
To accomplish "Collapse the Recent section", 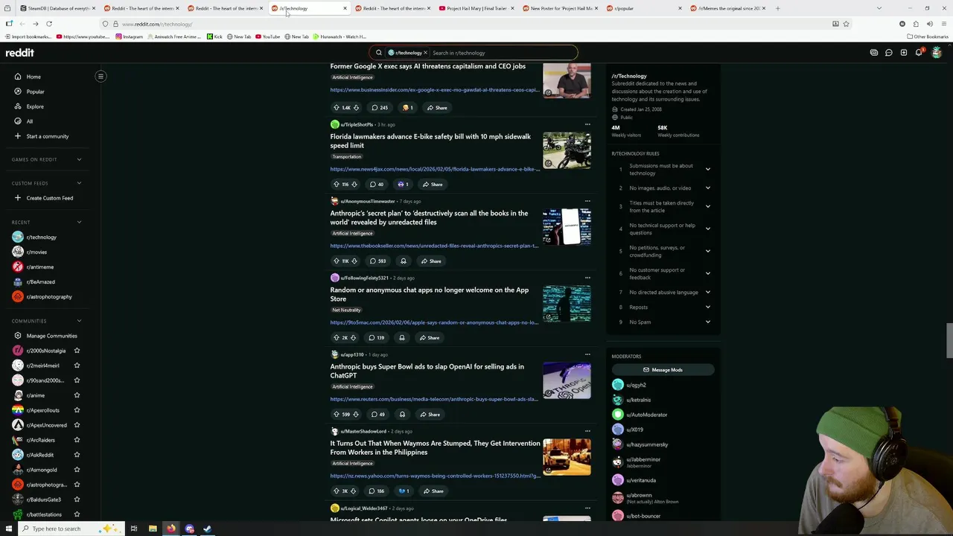I will pos(79,222).
